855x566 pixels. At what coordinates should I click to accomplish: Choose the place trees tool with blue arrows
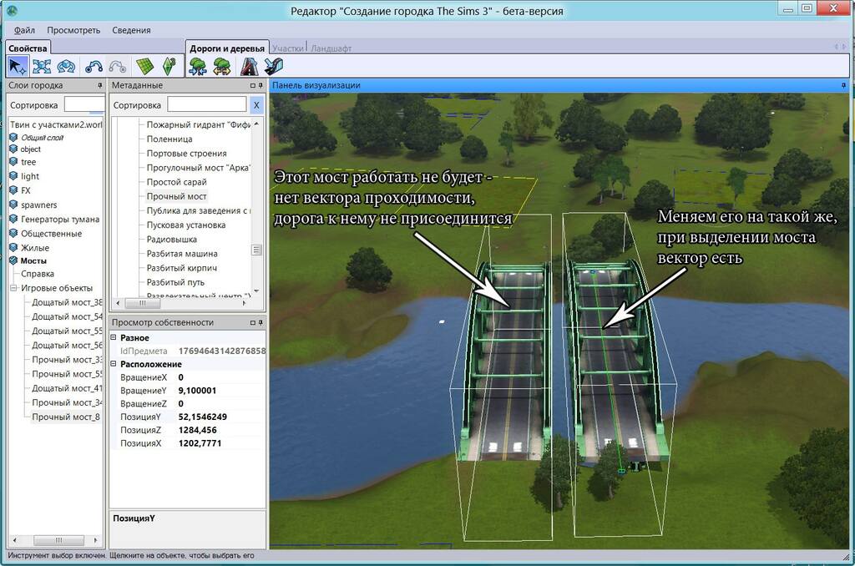point(198,67)
